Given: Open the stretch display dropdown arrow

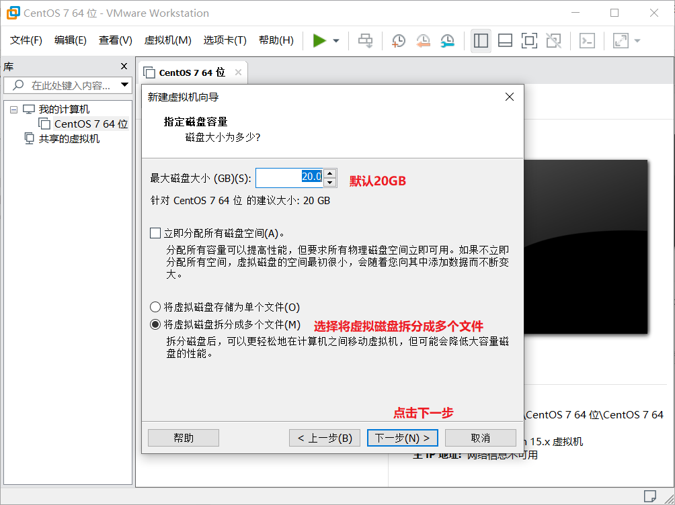Looking at the screenshot, I should click(637, 41).
